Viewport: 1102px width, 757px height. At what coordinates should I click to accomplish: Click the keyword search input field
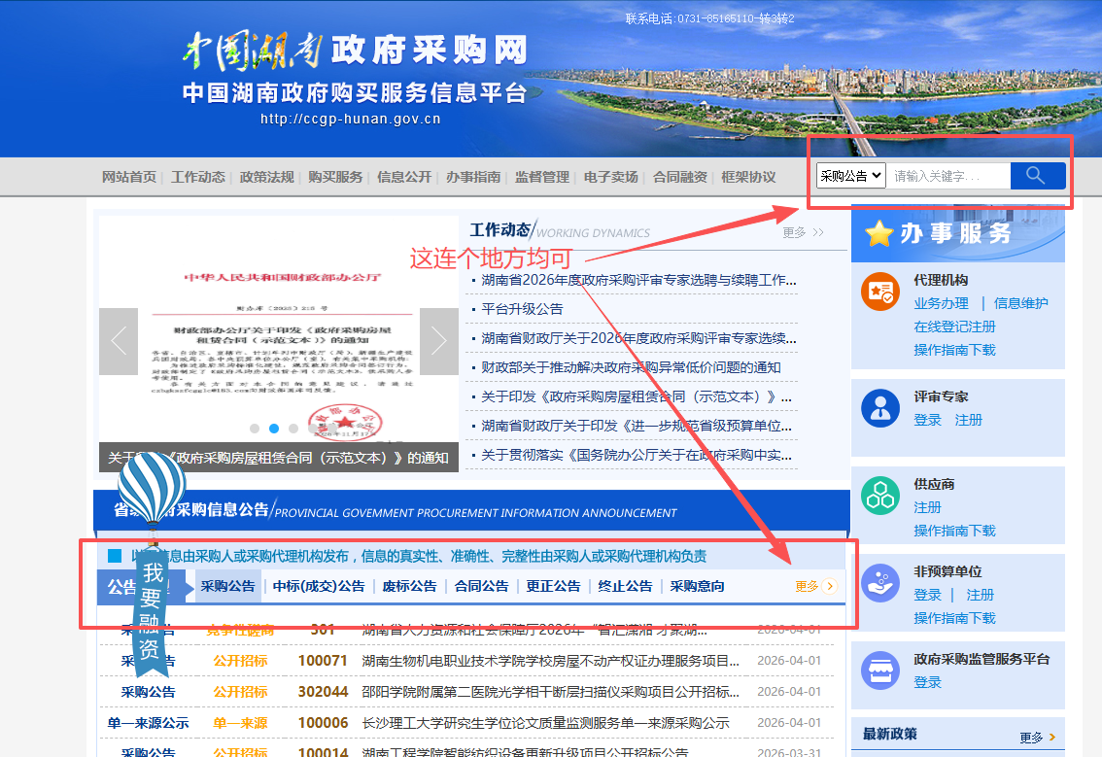[x=947, y=176]
